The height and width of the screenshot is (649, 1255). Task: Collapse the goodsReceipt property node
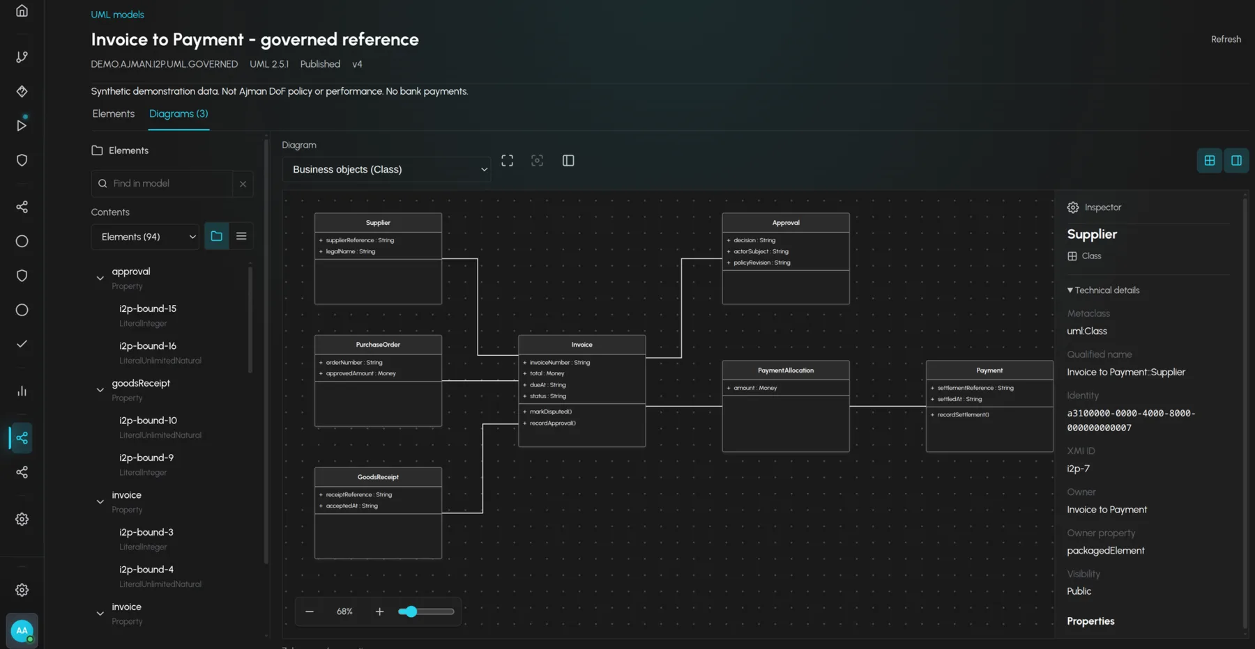[100, 390]
